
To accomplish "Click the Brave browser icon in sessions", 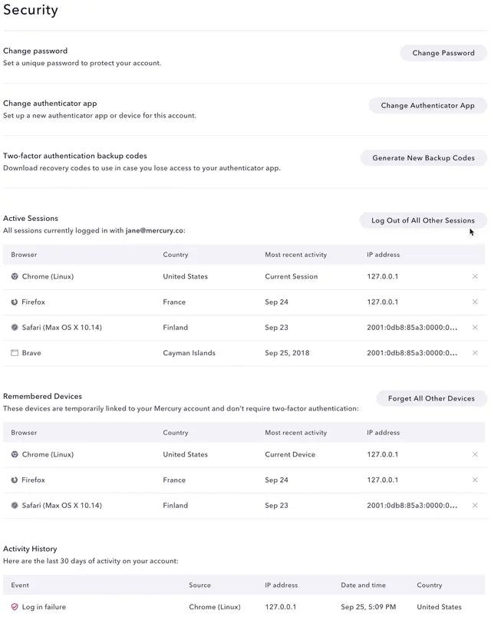I will coord(15,353).
